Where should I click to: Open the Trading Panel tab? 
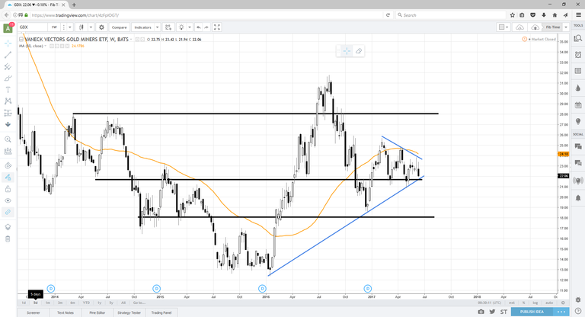(161, 312)
